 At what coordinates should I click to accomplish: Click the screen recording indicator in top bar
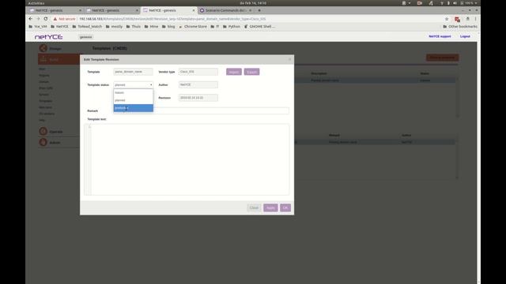pyautogui.click(x=420, y=3)
